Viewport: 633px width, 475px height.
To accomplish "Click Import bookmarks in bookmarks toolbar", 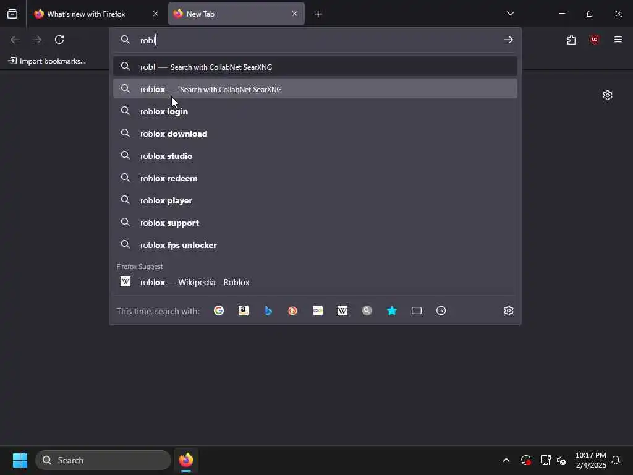I will coord(47,61).
